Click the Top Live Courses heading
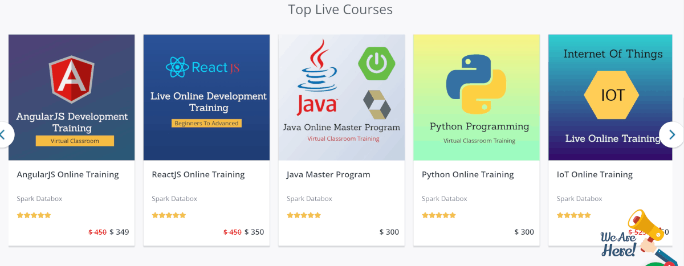 [x=340, y=10]
